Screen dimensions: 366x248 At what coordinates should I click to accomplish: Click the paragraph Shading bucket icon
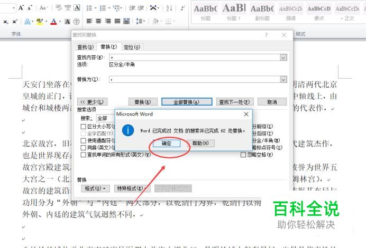pos(155,21)
